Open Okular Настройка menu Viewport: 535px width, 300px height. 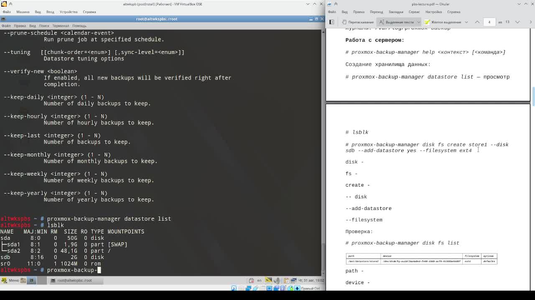click(433, 12)
